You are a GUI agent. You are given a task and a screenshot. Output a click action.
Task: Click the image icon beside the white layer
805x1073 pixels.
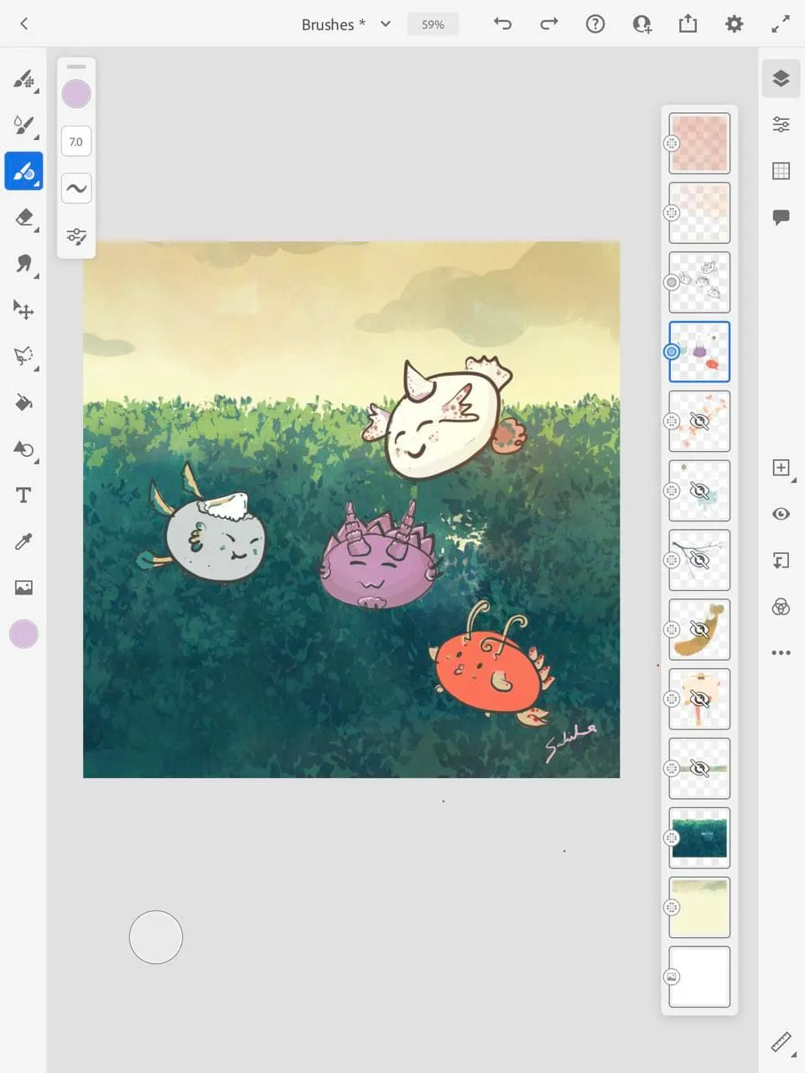672,977
